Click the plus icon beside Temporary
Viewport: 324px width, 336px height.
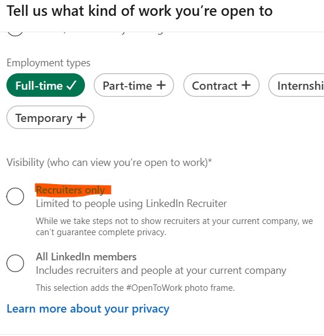coord(81,117)
